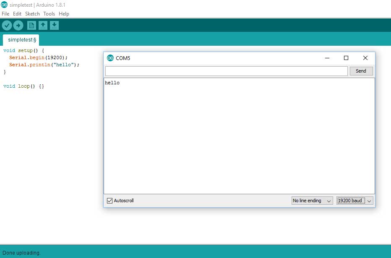The image size is (391, 258).
Task: Click the 'void loop() {}' code line
Action: pos(23,86)
